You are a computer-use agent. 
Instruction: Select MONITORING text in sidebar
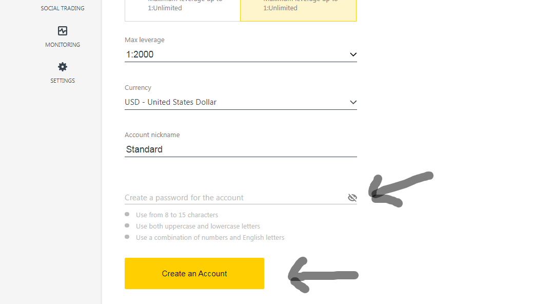tap(63, 45)
